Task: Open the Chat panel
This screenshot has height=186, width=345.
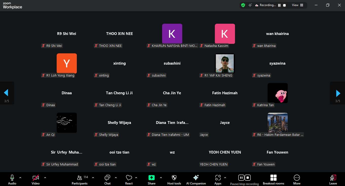Action: (107, 179)
